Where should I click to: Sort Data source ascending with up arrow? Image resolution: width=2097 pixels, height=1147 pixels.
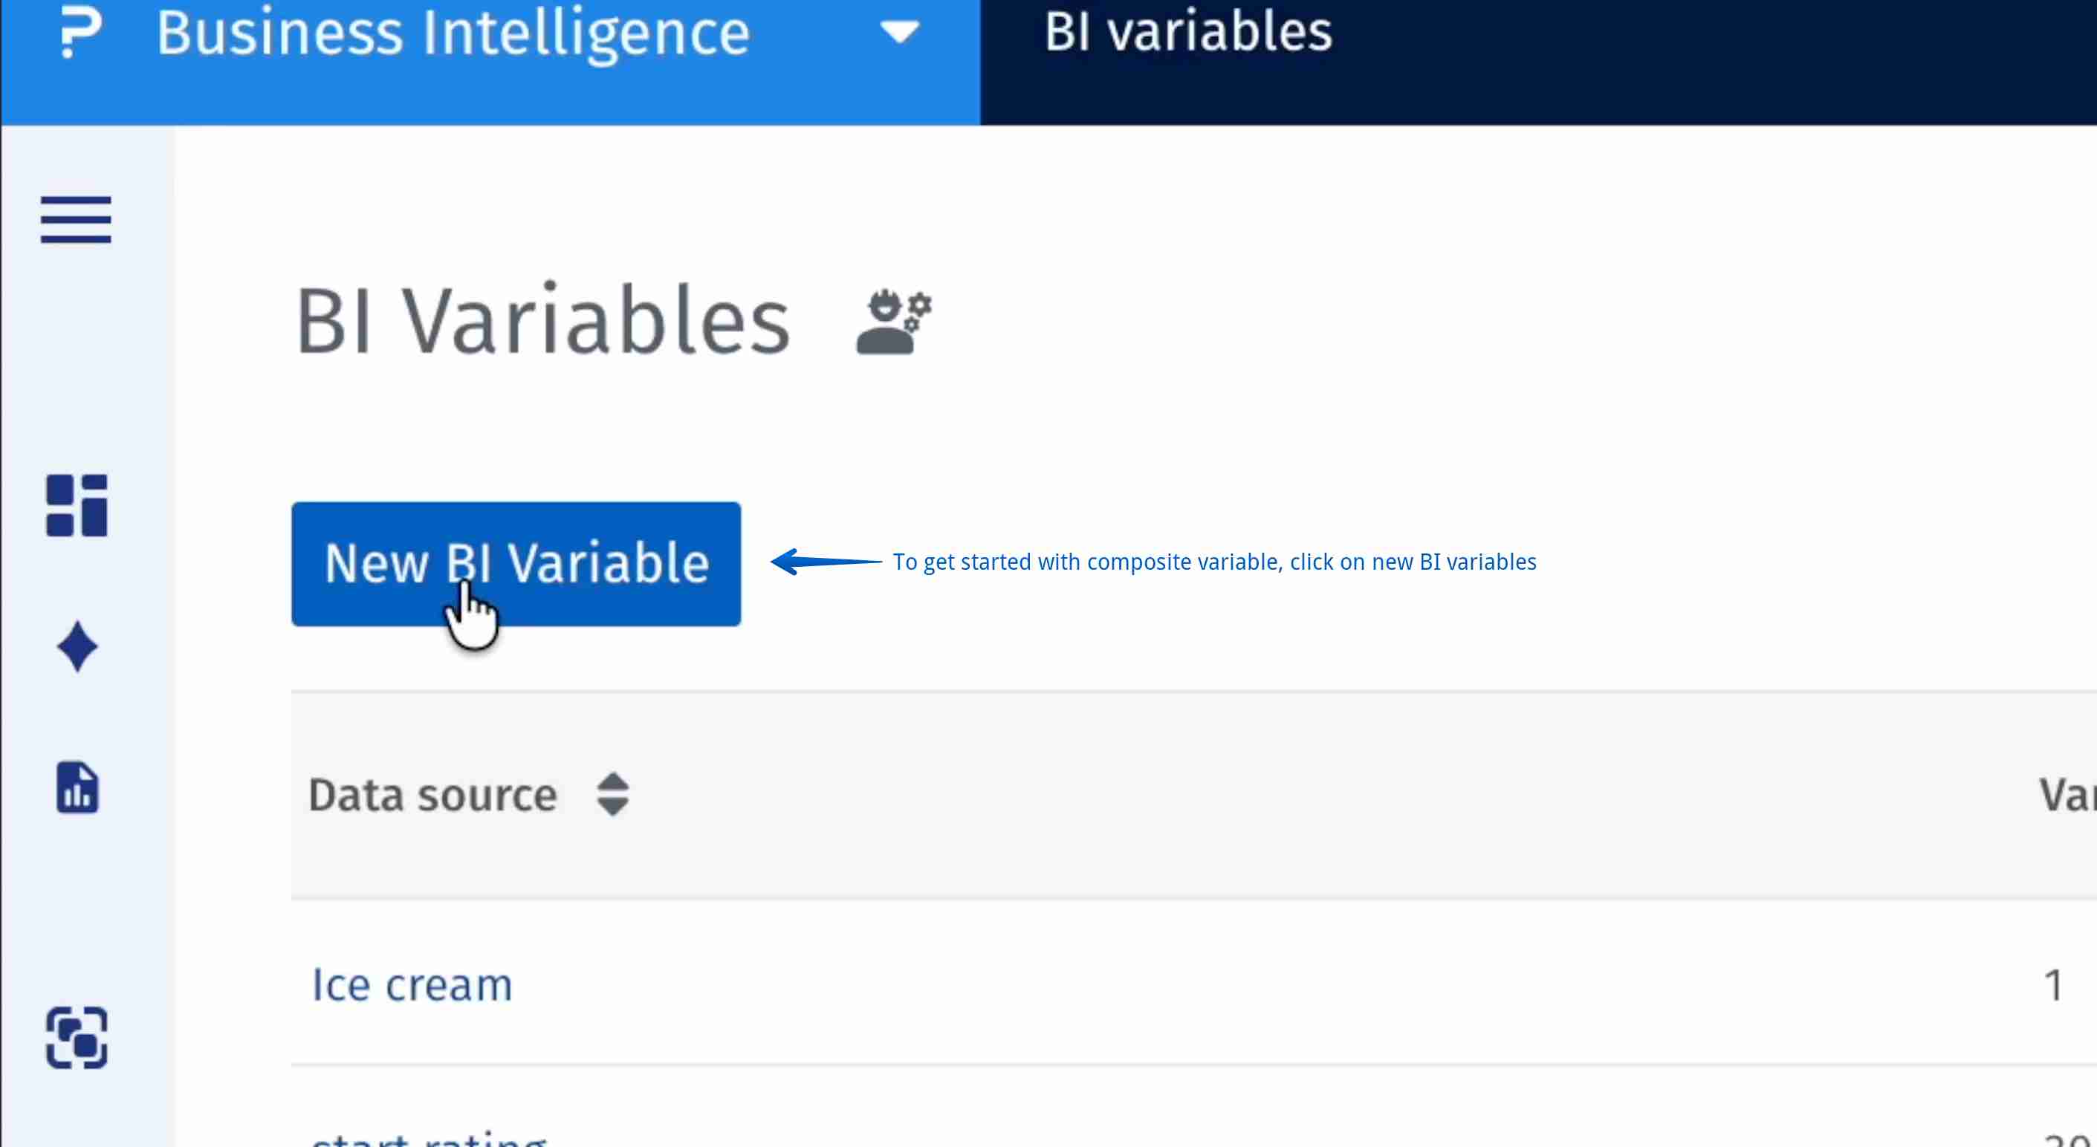612,782
